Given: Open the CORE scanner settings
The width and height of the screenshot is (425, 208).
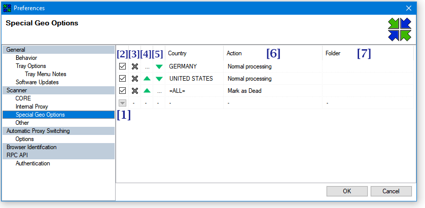Looking at the screenshot, I should coord(23,98).
